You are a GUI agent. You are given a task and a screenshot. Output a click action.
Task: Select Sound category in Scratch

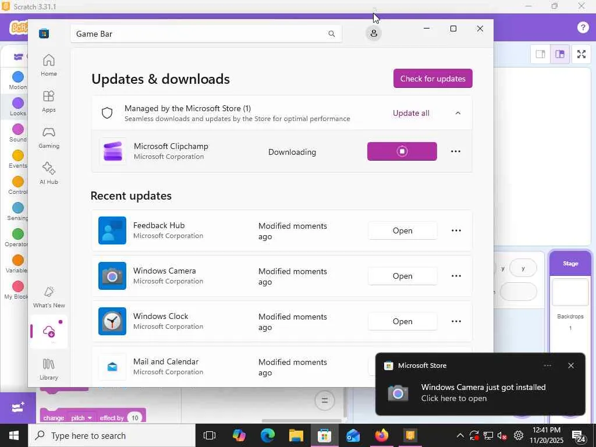(18, 133)
